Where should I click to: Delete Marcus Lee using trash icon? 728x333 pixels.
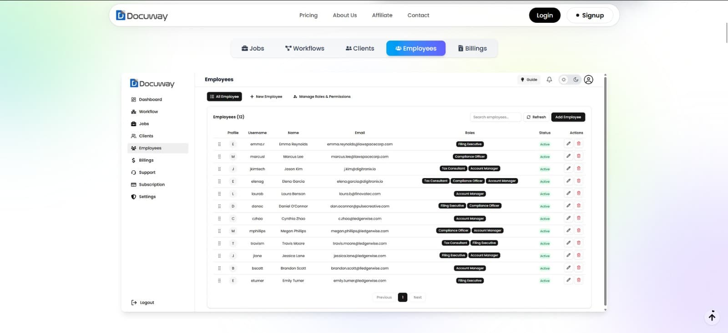[x=579, y=156]
